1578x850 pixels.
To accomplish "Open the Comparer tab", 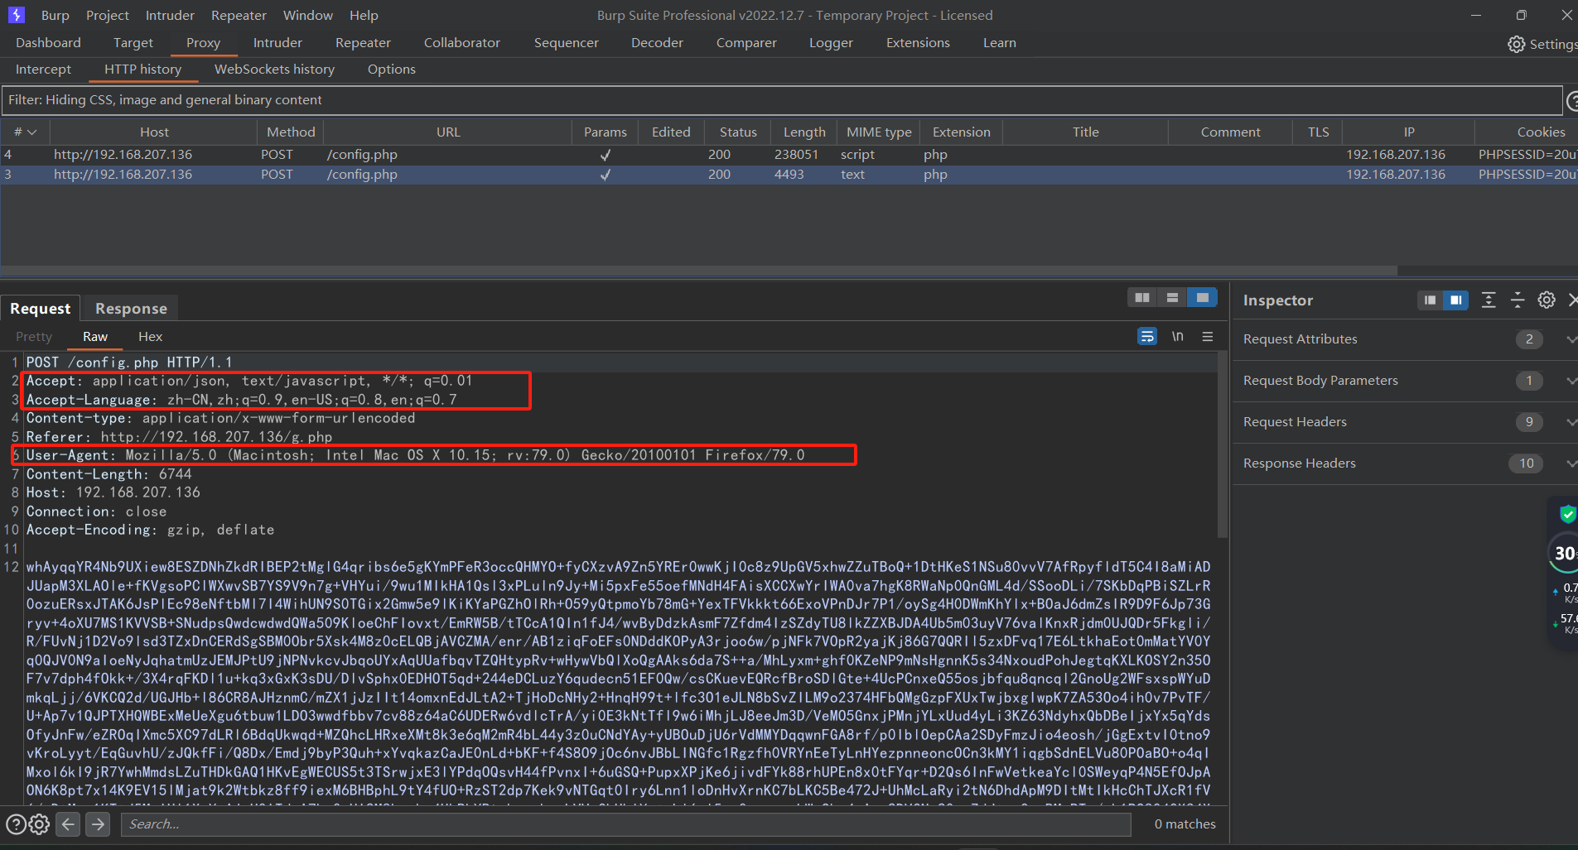I will 746,43.
